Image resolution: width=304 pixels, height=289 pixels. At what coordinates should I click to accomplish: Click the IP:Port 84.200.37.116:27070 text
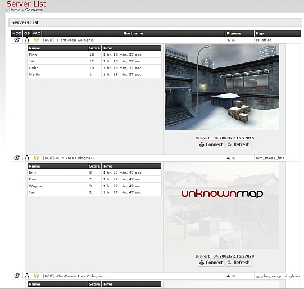click(225, 256)
